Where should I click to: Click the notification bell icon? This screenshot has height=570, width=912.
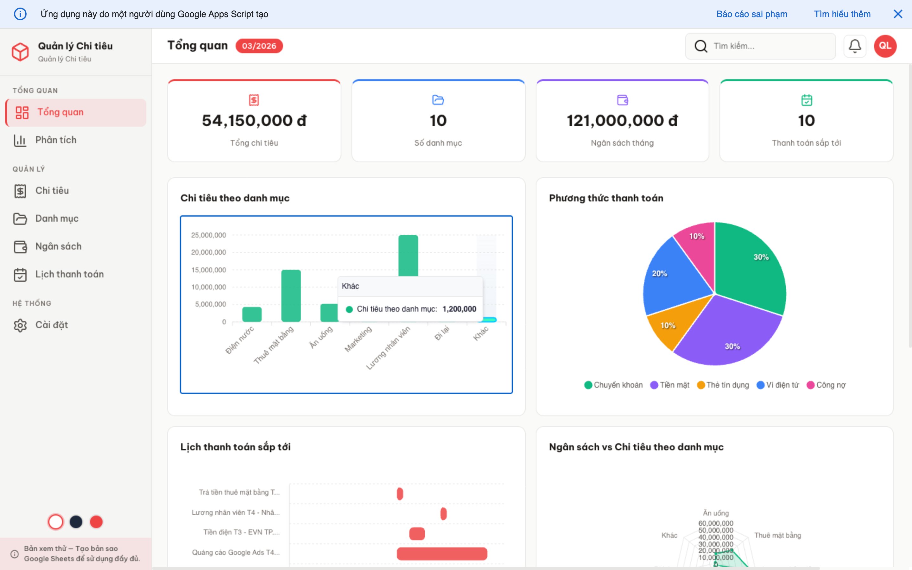[x=854, y=46]
